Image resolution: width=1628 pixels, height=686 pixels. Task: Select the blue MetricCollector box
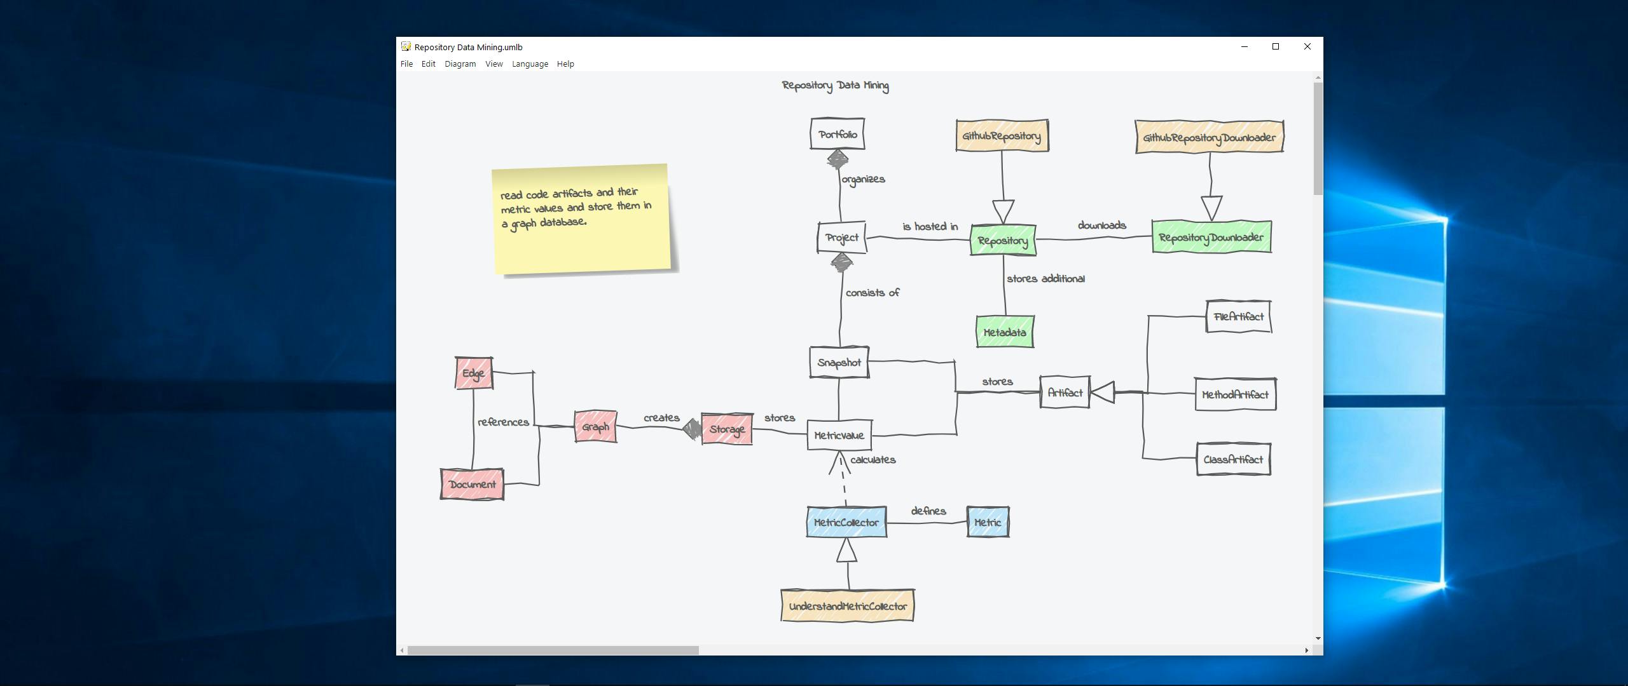coord(846,522)
